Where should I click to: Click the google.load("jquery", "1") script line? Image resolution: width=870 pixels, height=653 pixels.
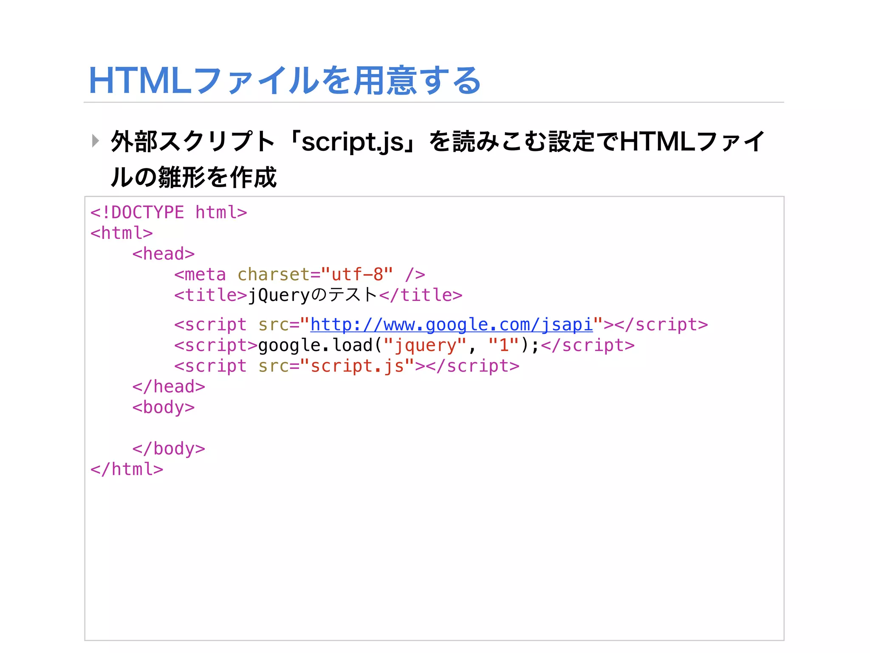[x=404, y=345]
